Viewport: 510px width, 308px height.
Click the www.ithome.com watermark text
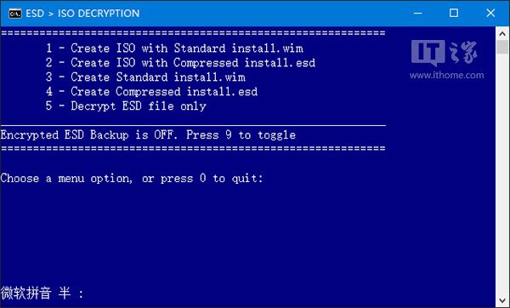click(x=446, y=75)
